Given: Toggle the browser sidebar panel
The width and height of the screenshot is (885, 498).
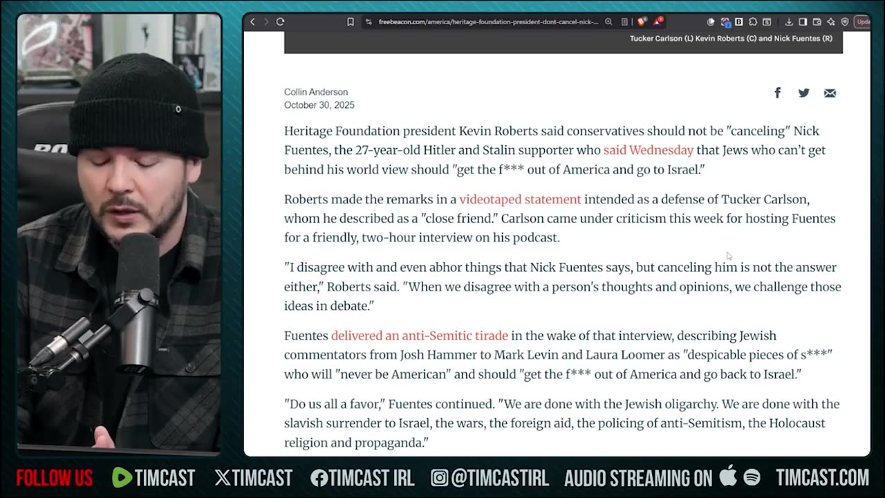Looking at the screenshot, I should [x=803, y=22].
